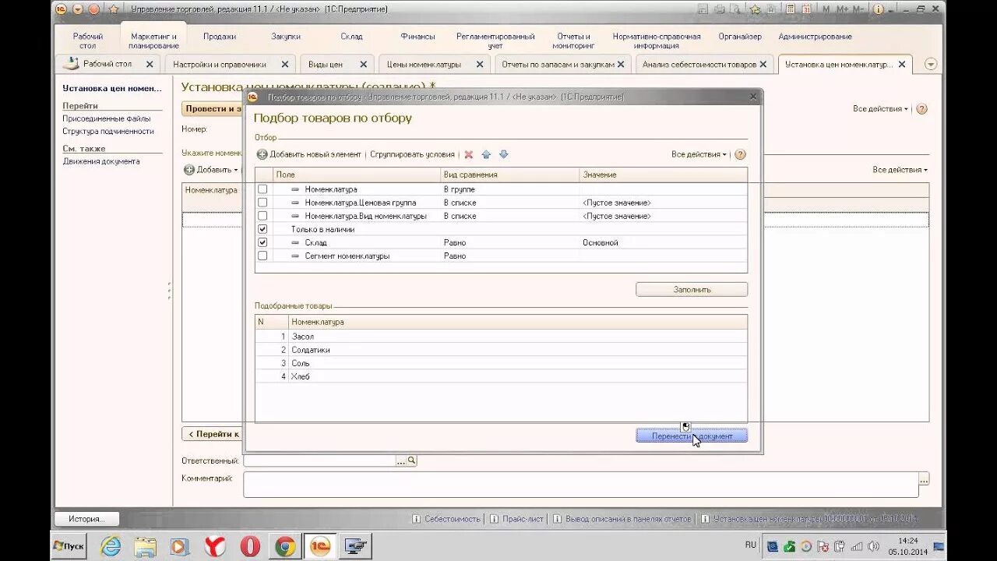Open the Yandex browser in the taskbar
The height and width of the screenshot is (561, 997).
coord(215,547)
